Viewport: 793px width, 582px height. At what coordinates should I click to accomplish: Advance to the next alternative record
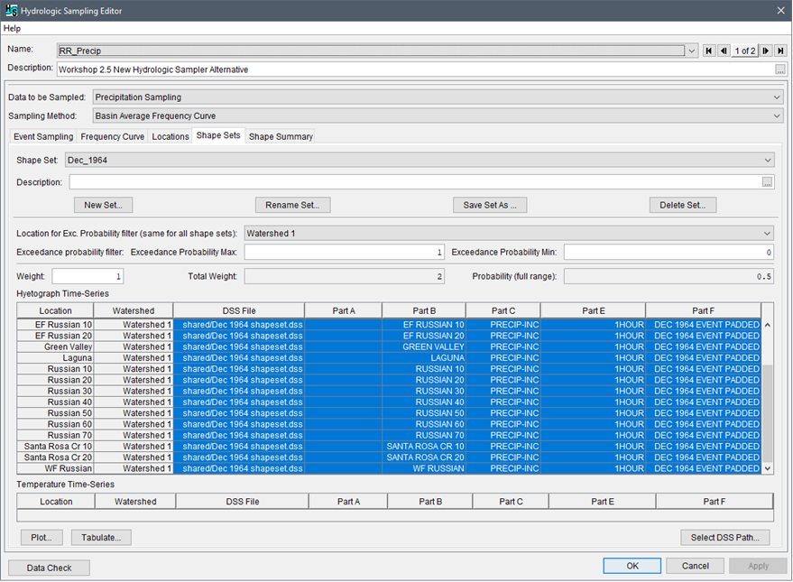pyautogui.click(x=765, y=51)
